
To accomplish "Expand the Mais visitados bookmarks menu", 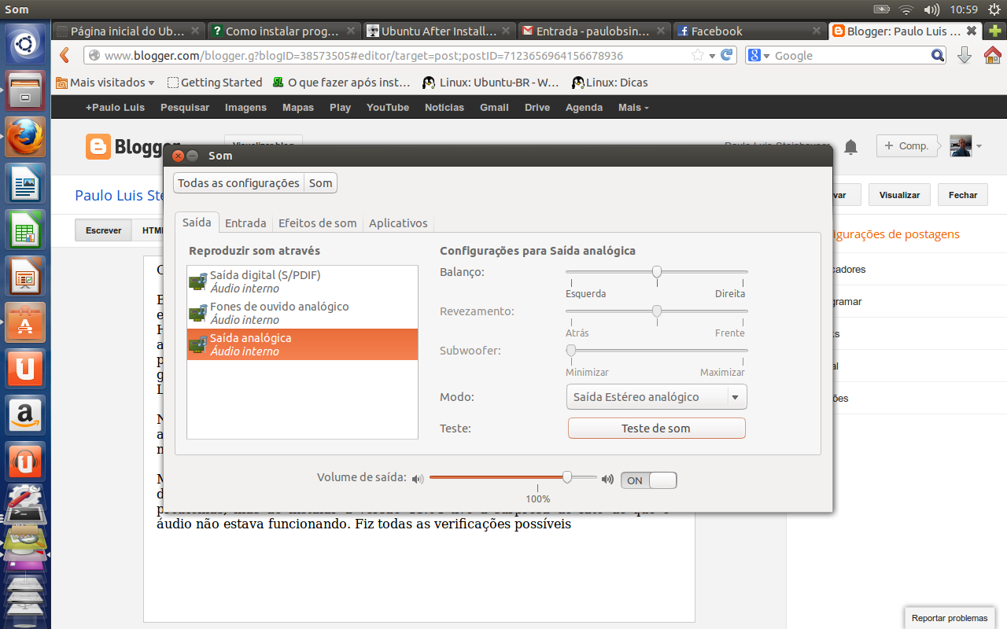I will point(105,83).
